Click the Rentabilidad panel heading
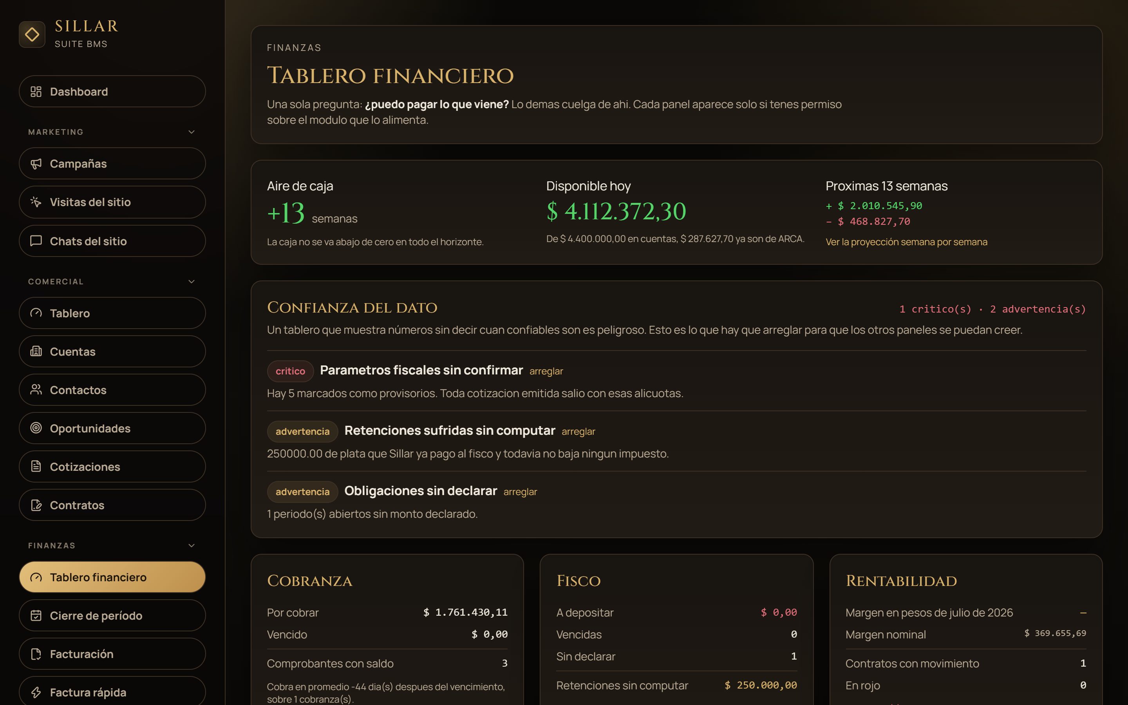1128x705 pixels. click(x=901, y=581)
